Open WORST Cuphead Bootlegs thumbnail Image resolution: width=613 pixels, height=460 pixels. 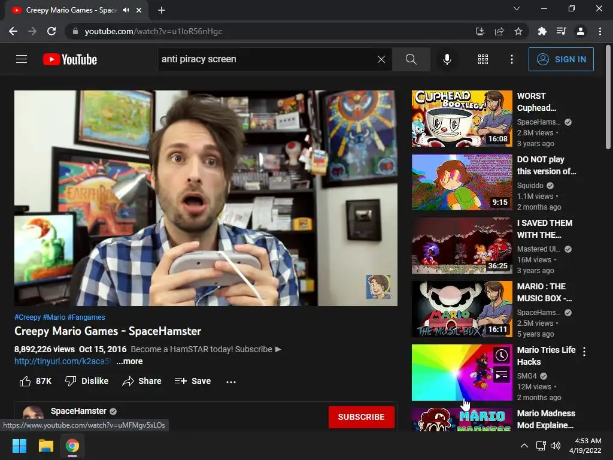tap(462, 119)
